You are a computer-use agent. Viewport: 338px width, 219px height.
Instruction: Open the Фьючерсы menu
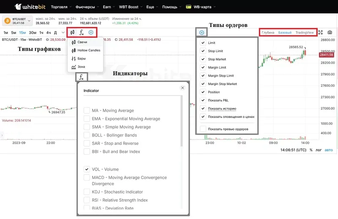[x=87, y=7]
